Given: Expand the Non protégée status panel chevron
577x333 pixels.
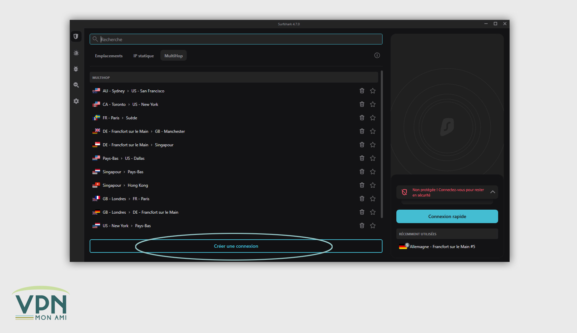Looking at the screenshot, I should pos(493,192).
